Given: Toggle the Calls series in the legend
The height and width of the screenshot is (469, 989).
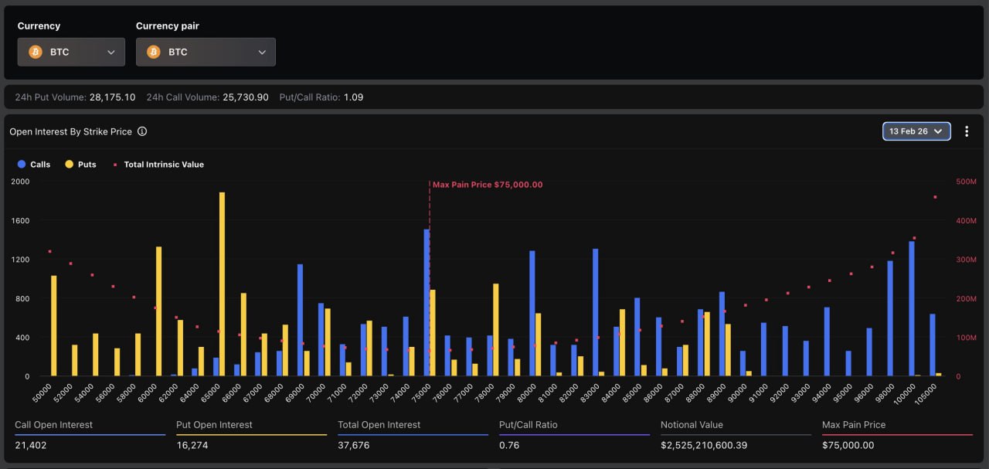Looking at the screenshot, I should (34, 165).
